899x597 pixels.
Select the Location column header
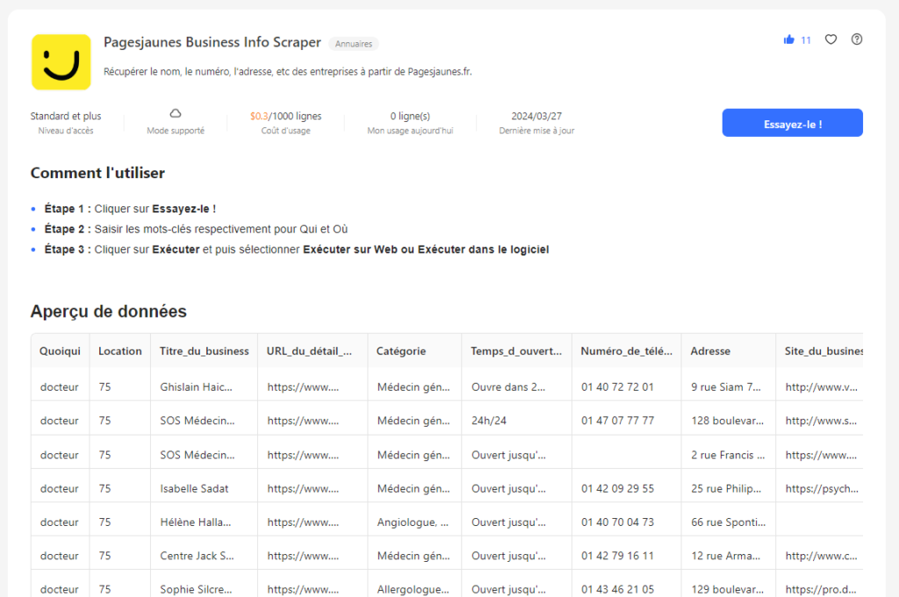(x=119, y=351)
